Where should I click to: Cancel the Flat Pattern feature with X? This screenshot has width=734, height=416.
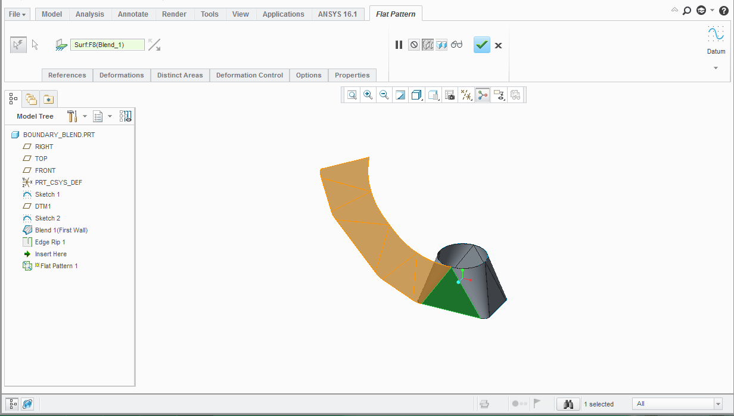pos(498,45)
